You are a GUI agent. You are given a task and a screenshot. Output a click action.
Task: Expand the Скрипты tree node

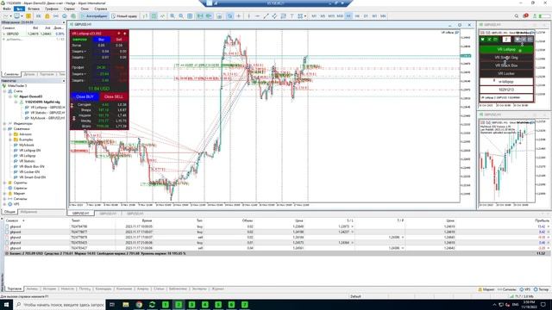coord(4,183)
